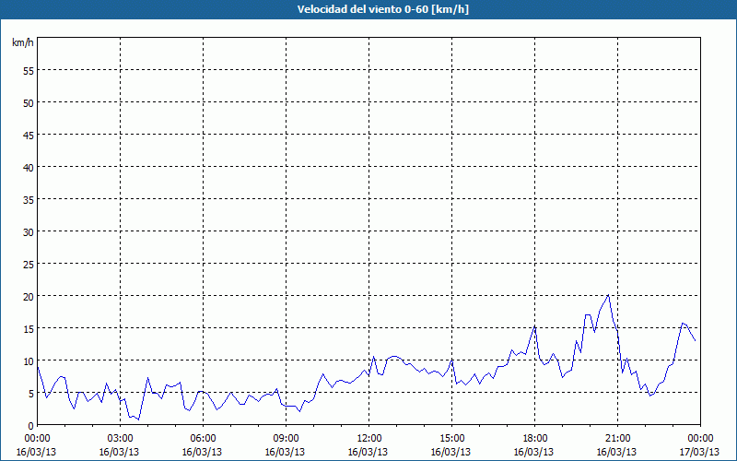
Task: Click the 17/03/13 date label
Action: point(700,452)
